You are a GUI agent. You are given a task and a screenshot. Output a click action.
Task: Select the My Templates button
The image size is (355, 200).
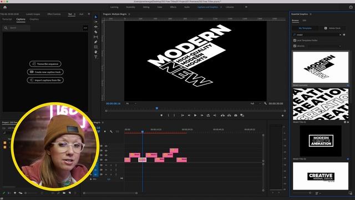click(305, 28)
